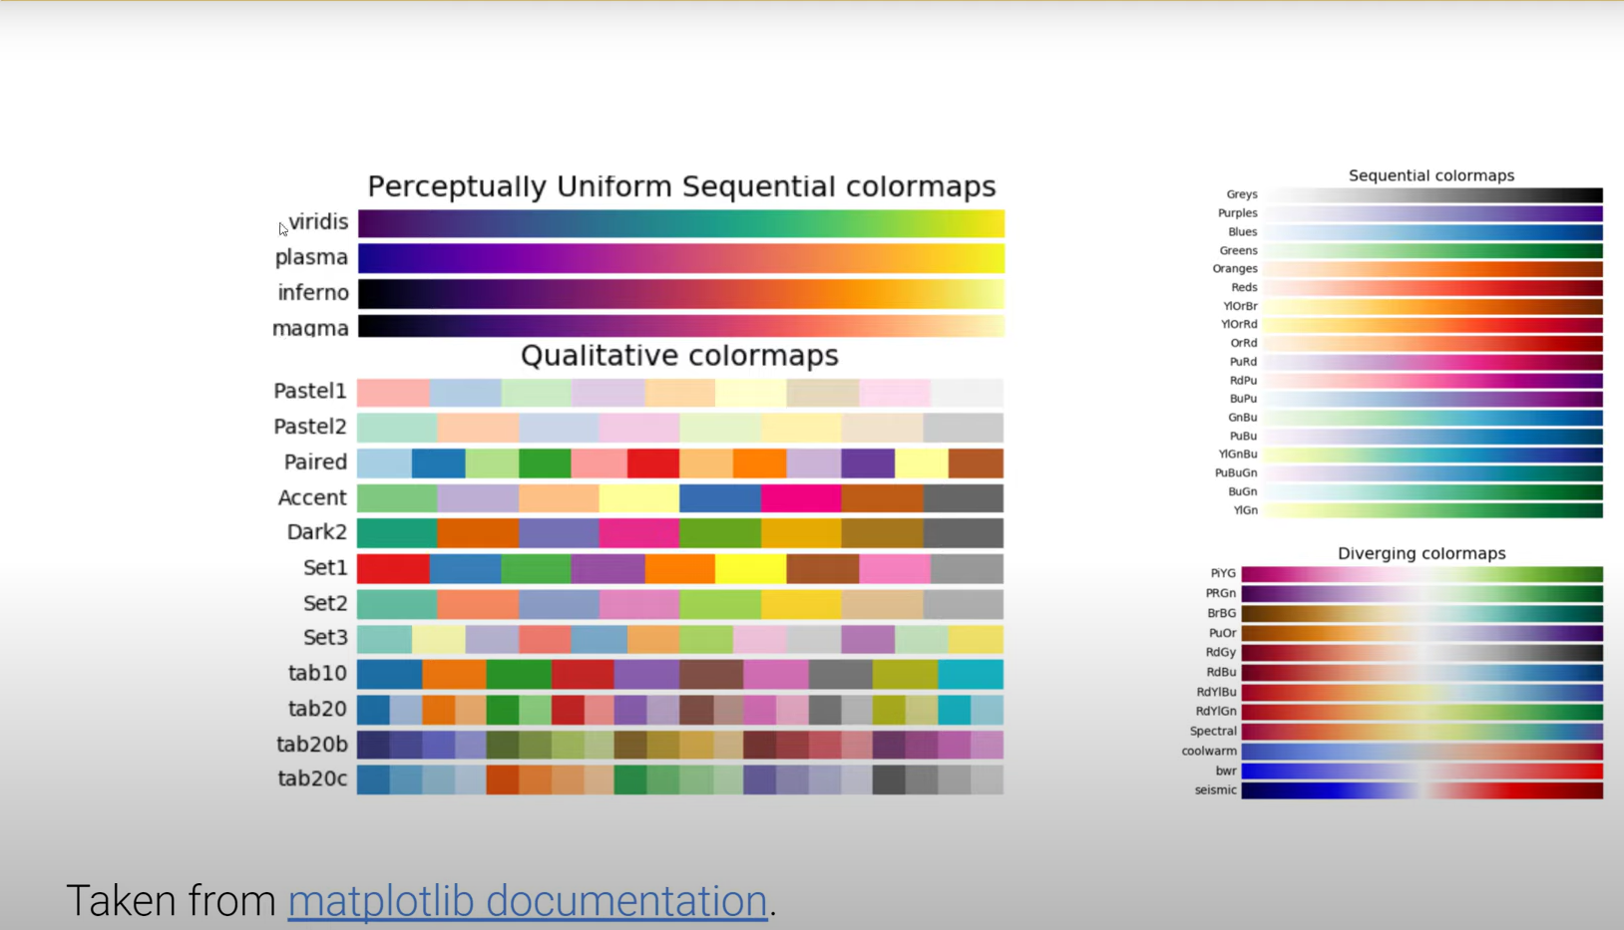Click the red swatch in Set1 row

pyautogui.click(x=393, y=568)
